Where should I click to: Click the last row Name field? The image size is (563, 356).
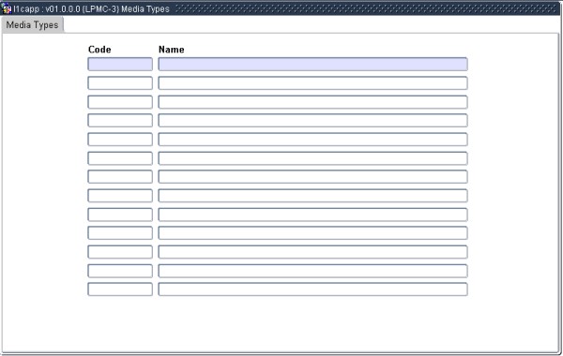click(x=312, y=289)
